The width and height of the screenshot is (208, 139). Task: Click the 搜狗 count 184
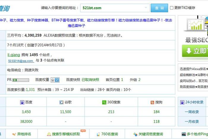coord(156,112)
